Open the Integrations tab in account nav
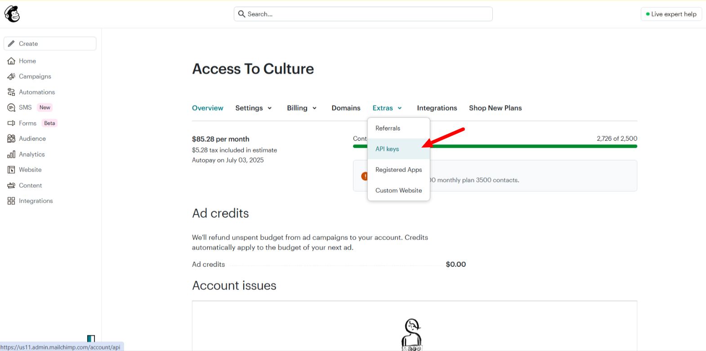 pyautogui.click(x=437, y=108)
